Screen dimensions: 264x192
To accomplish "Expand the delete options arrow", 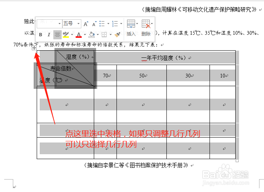I will pos(152,24).
